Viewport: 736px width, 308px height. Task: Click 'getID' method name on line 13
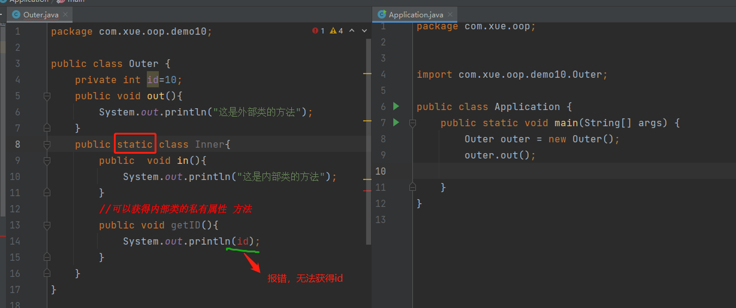tap(186, 225)
